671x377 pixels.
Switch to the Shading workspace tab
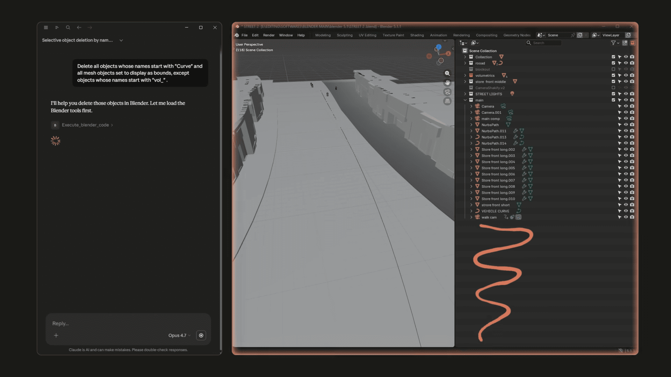tap(417, 35)
